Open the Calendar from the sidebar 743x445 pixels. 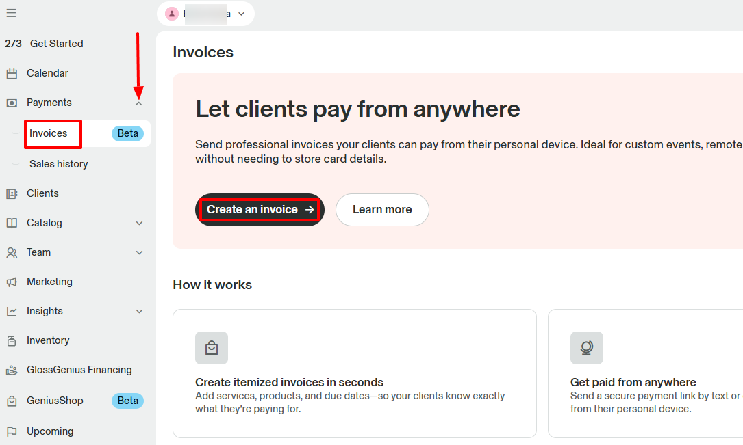pos(46,72)
